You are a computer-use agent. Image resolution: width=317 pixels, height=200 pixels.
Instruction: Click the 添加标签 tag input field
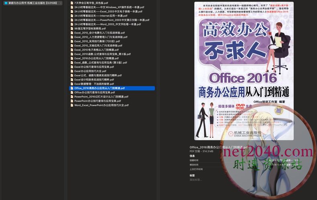point(197,180)
